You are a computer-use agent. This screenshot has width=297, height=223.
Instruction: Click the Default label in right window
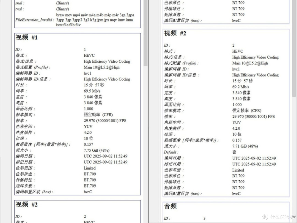click(171, 152)
